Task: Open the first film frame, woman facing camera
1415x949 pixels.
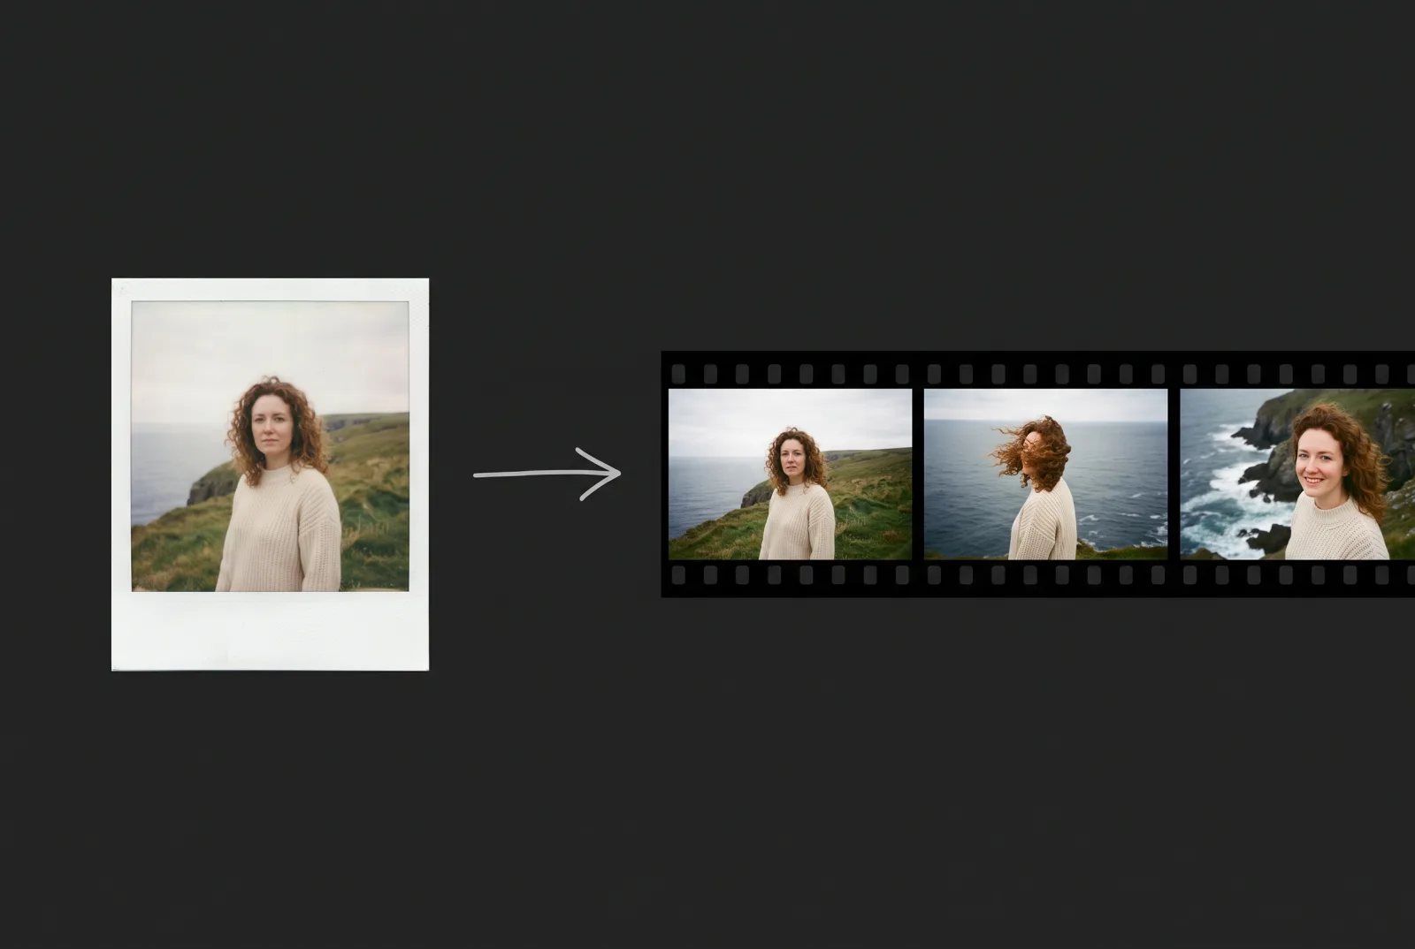Action: (x=790, y=474)
